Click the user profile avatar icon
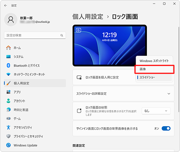The height and width of the screenshot is (152, 180). pos(11,20)
